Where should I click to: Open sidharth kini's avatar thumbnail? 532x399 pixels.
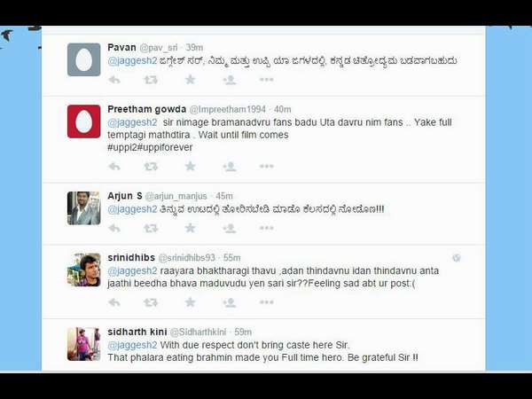(x=84, y=344)
